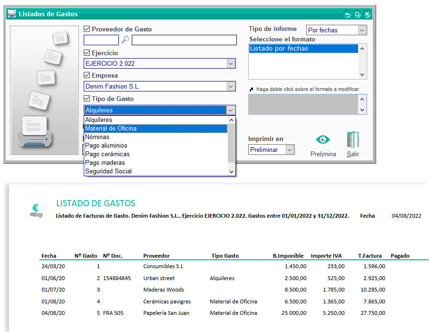This screenshot has height=332, width=429.
Task: Click report date 04/08/2022
Action: tap(406, 216)
